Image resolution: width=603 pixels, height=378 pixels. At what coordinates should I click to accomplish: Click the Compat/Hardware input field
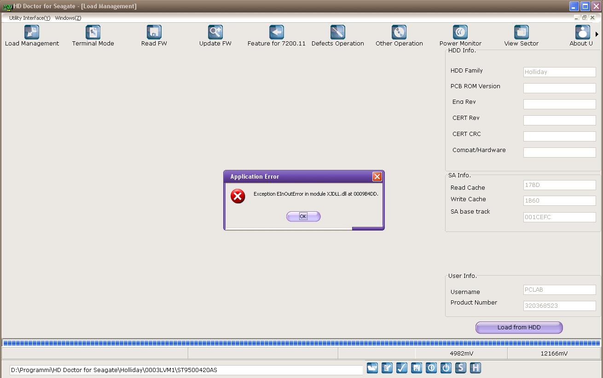(560, 152)
